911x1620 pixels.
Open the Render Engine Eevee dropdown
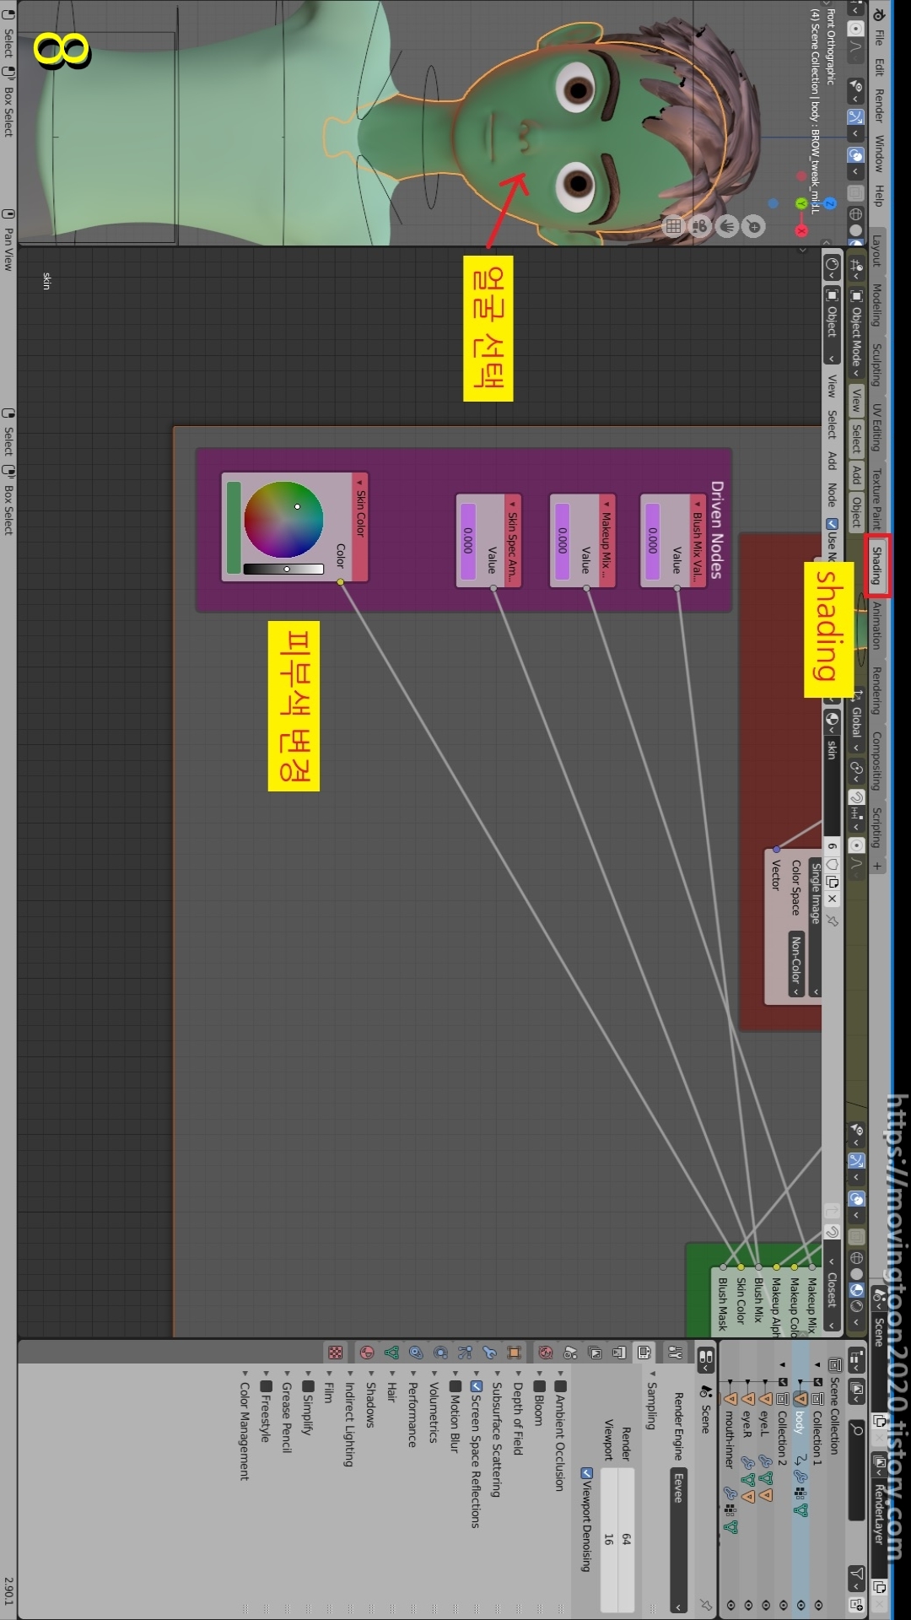point(678,1542)
